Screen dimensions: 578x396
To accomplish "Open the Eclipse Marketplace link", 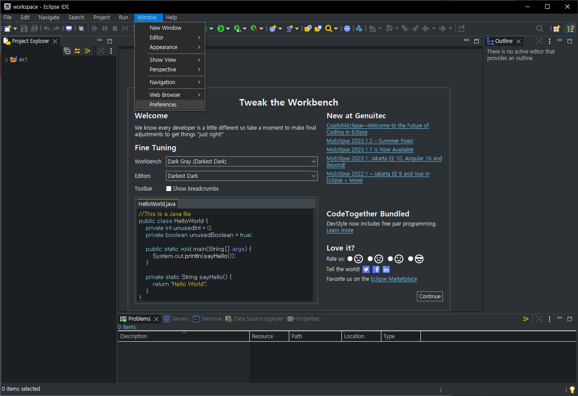I will pos(394,279).
